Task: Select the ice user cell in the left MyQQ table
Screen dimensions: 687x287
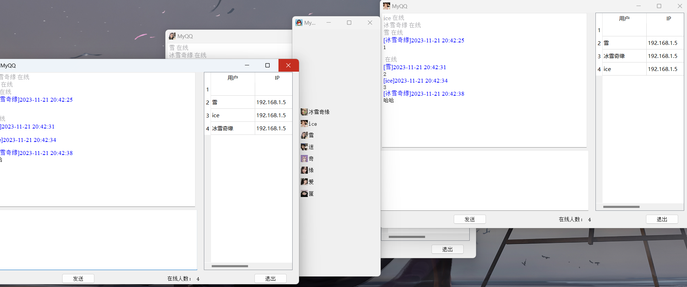Action: coord(233,115)
